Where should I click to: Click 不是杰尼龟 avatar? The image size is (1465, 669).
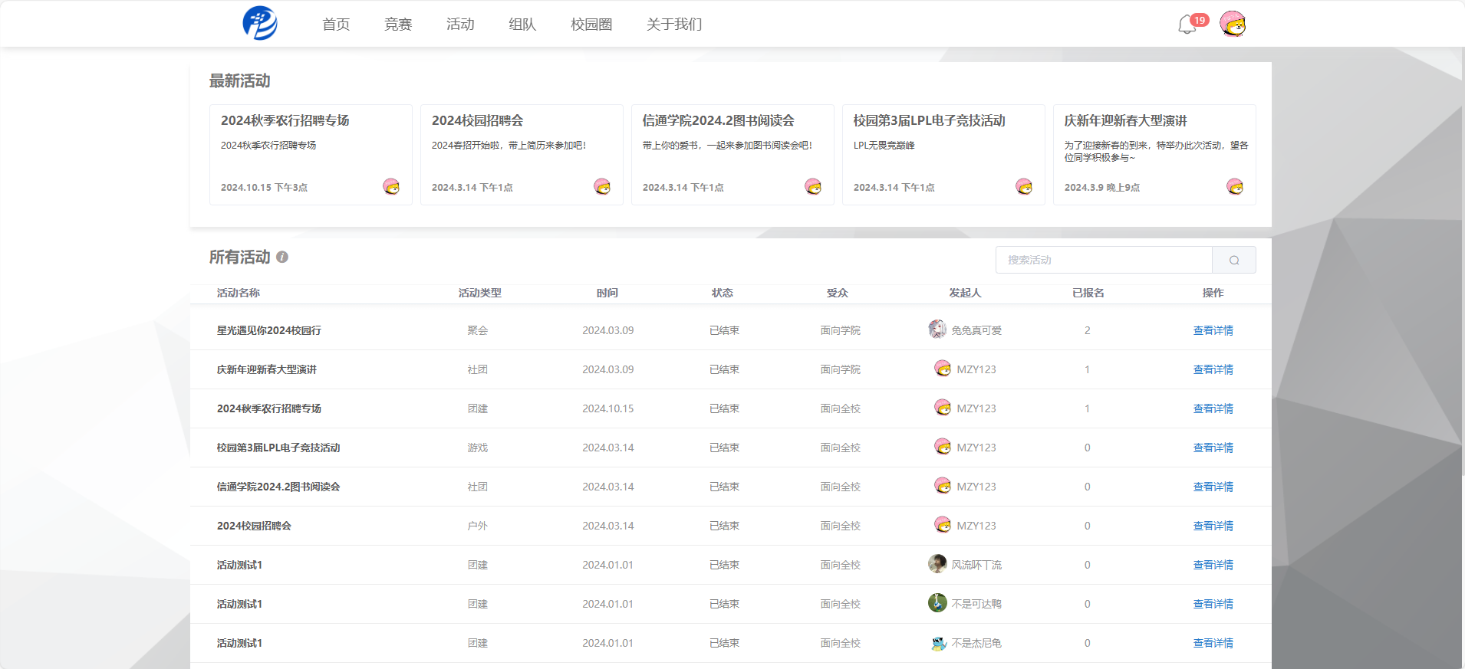[x=939, y=643]
